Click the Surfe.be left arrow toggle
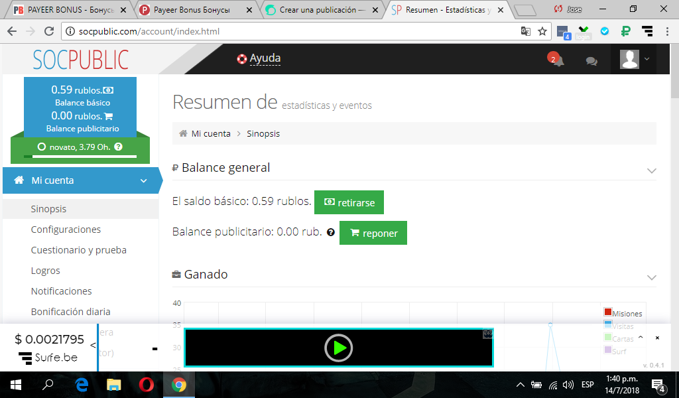This screenshot has height=398, width=679. [93, 345]
